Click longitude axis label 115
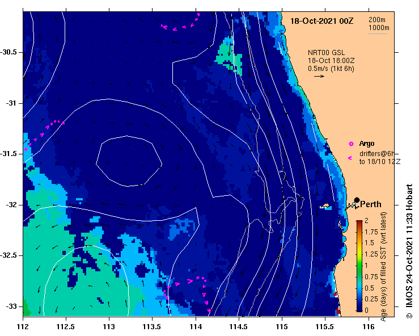This screenshot has height=336, width=419. [x=282, y=327]
